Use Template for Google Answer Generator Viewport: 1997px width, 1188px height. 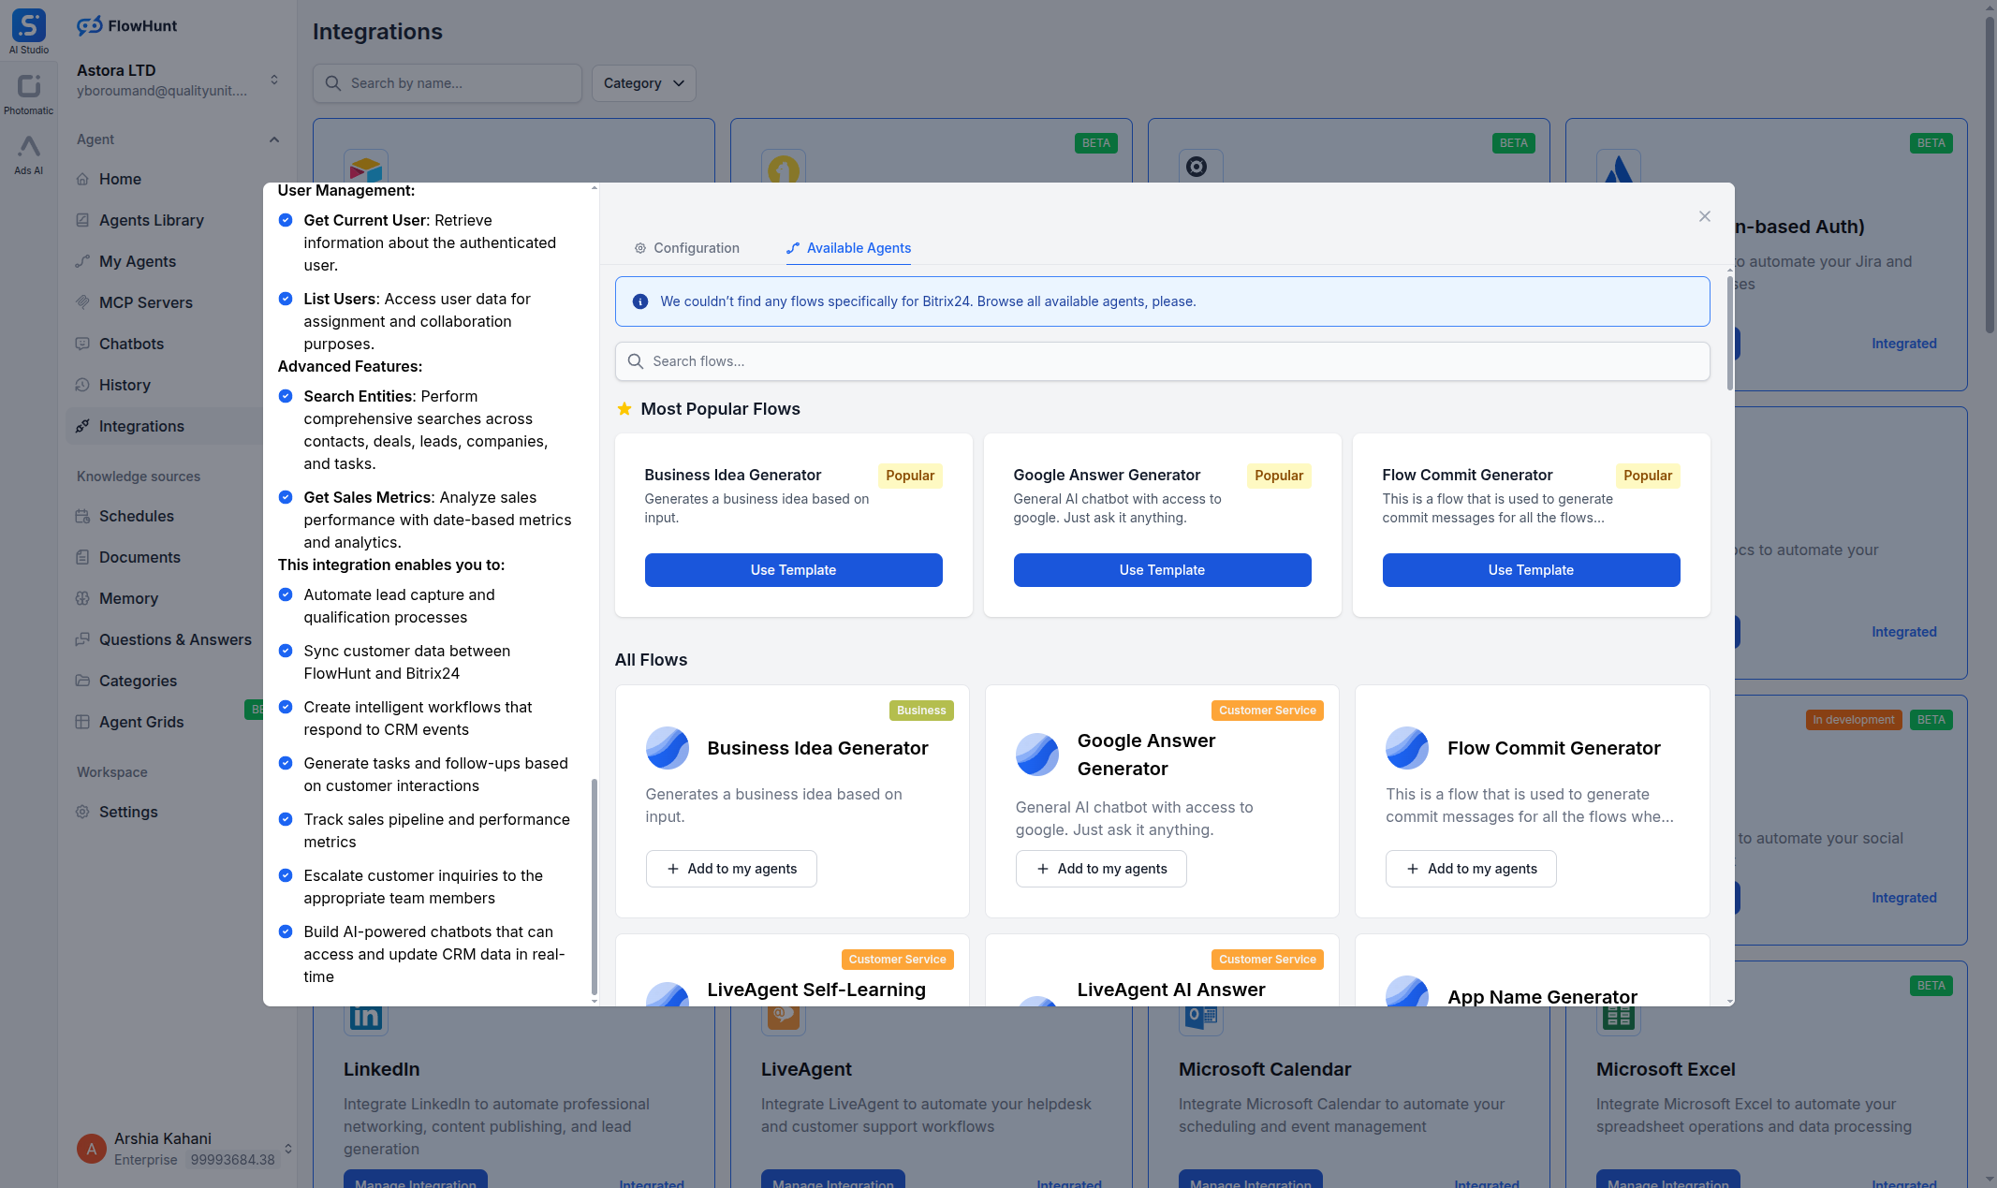coord(1162,570)
